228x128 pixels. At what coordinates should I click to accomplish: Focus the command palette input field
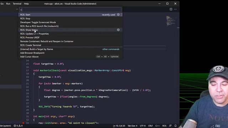coord(71,10)
